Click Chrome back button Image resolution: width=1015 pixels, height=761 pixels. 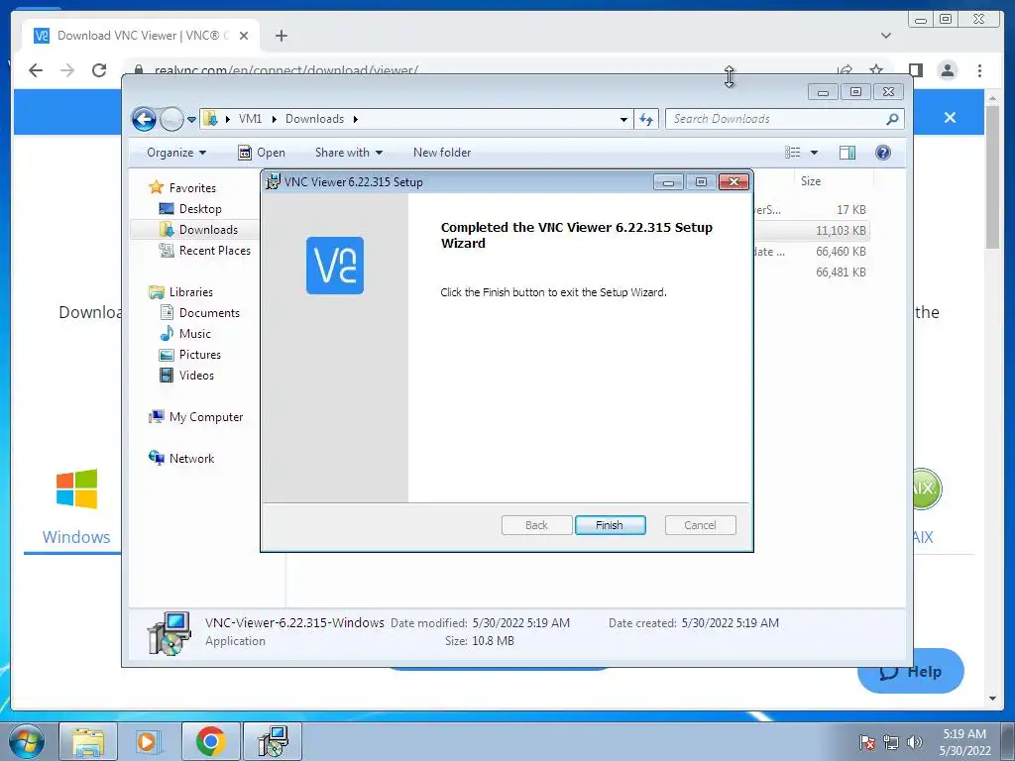tap(37, 70)
